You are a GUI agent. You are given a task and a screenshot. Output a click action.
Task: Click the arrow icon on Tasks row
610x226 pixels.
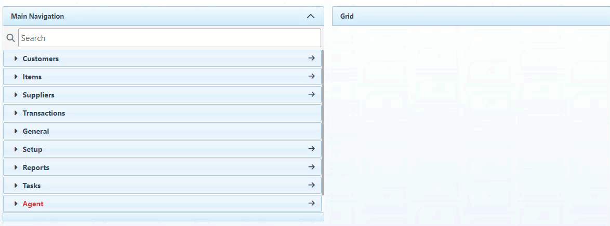pos(311,186)
